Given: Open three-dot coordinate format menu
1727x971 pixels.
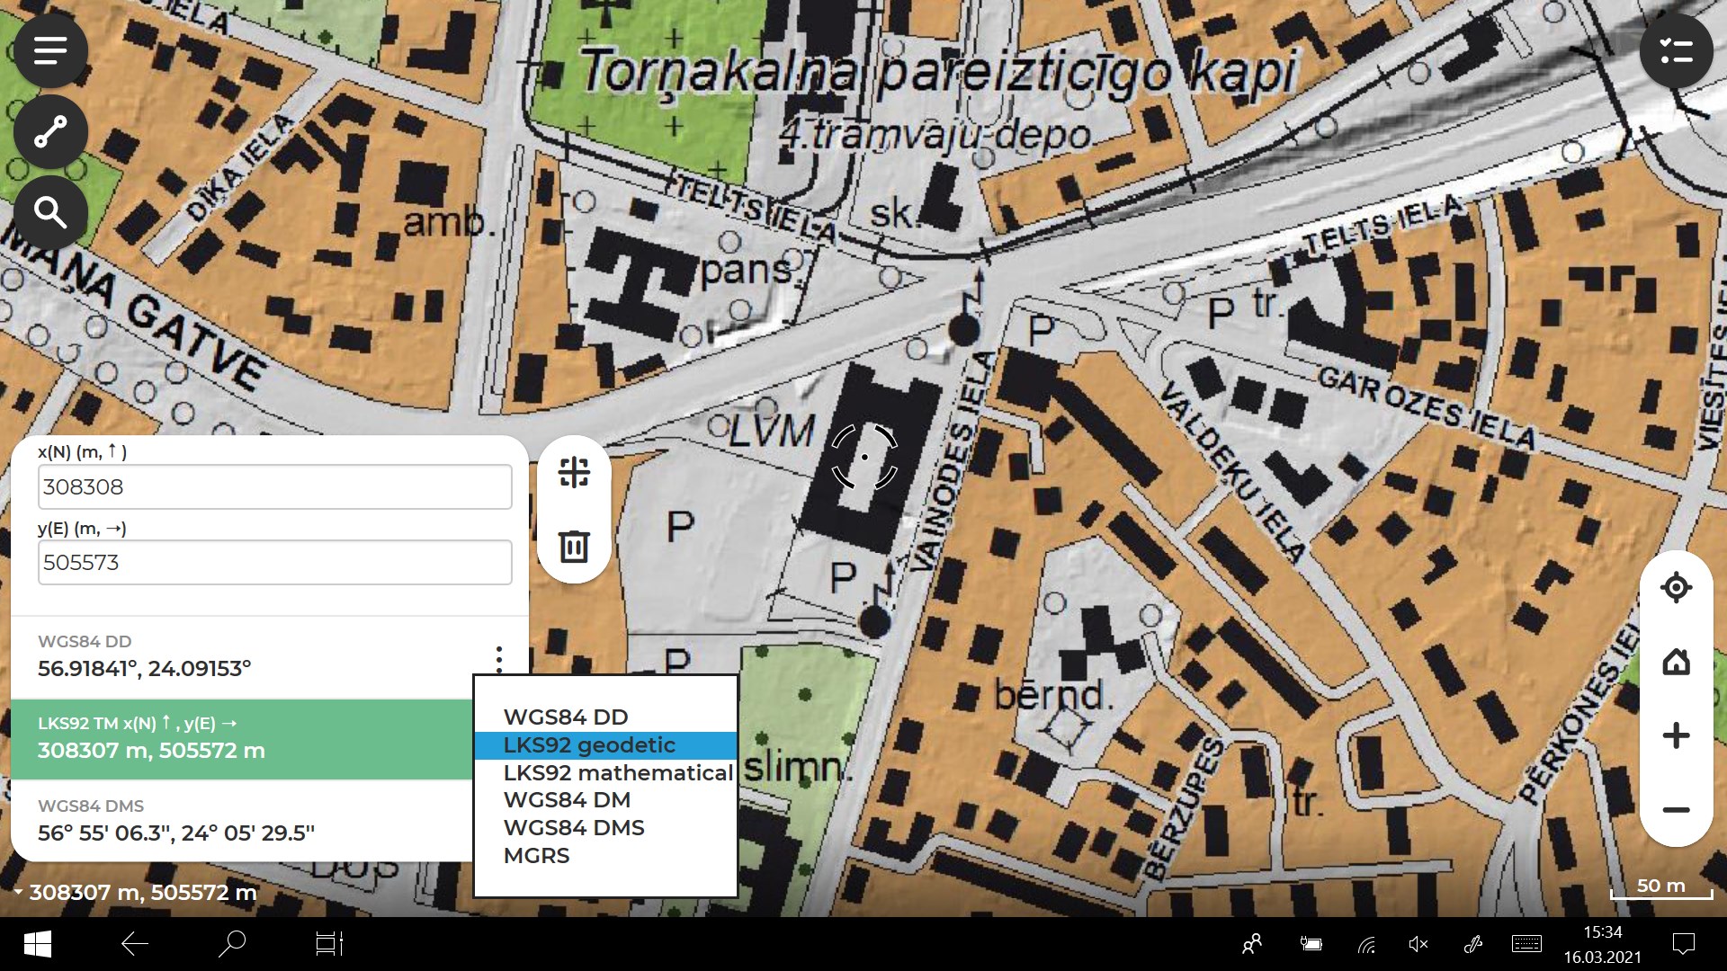Looking at the screenshot, I should pos(499,658).
